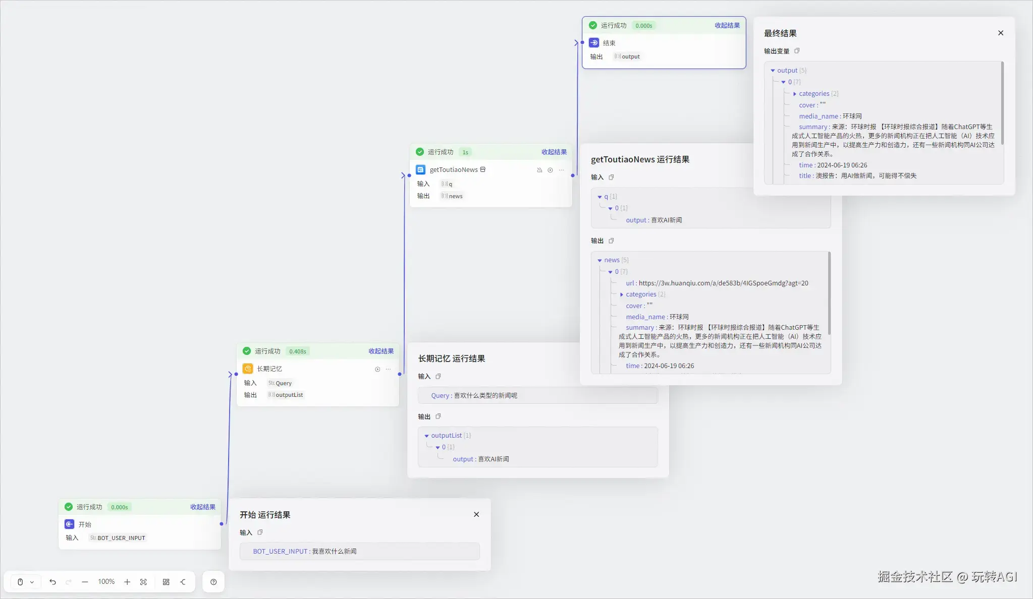The height and width of the screenshot is (599, 1033).
Task: Open the 长期记忆 node more-options menu
Action: click(388, 369)
